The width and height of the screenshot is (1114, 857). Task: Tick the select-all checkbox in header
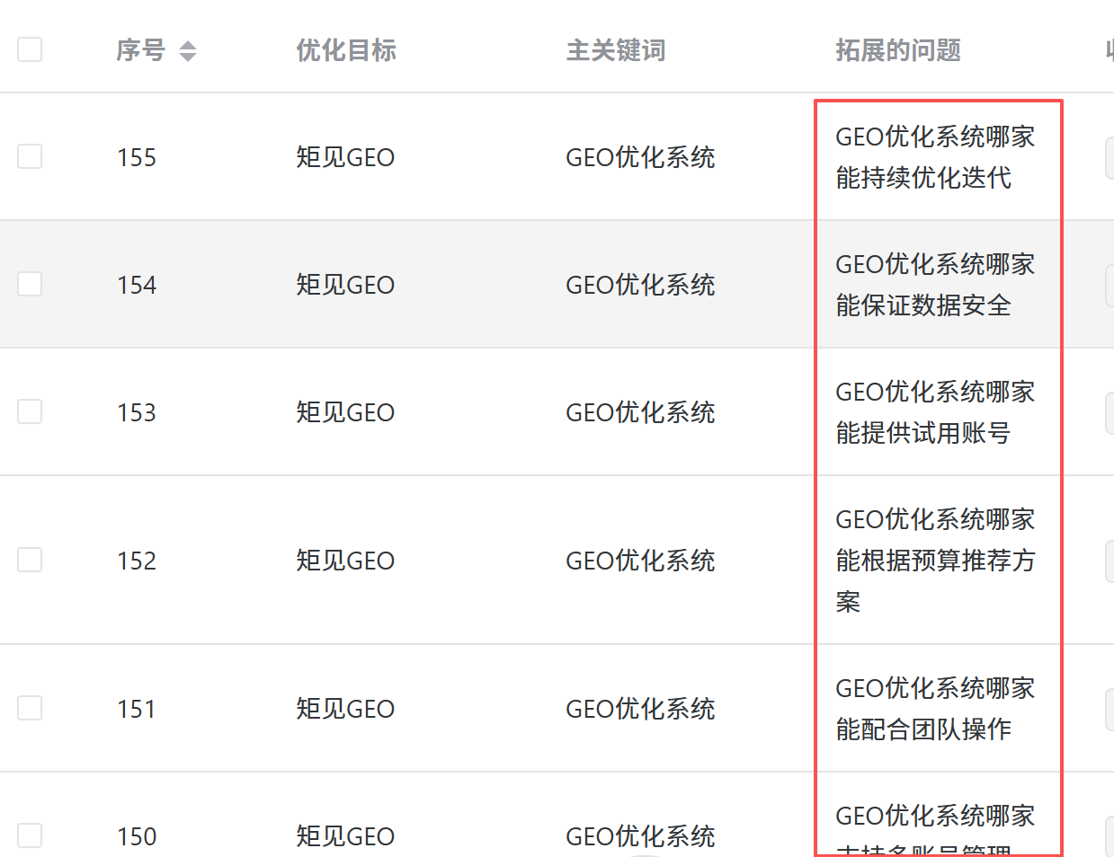pos(30,49)
